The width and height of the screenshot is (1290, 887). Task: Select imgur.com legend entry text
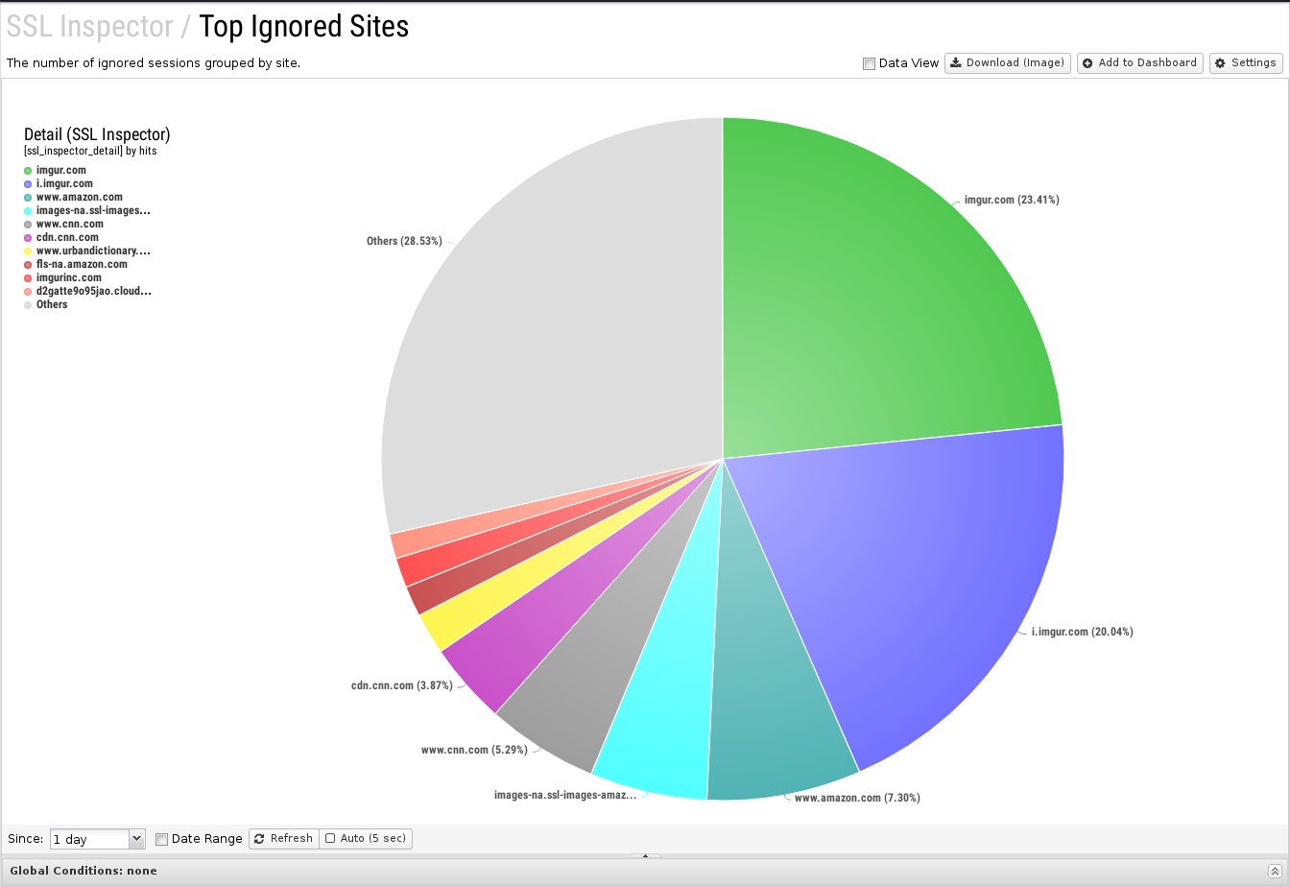coord(60,170)
